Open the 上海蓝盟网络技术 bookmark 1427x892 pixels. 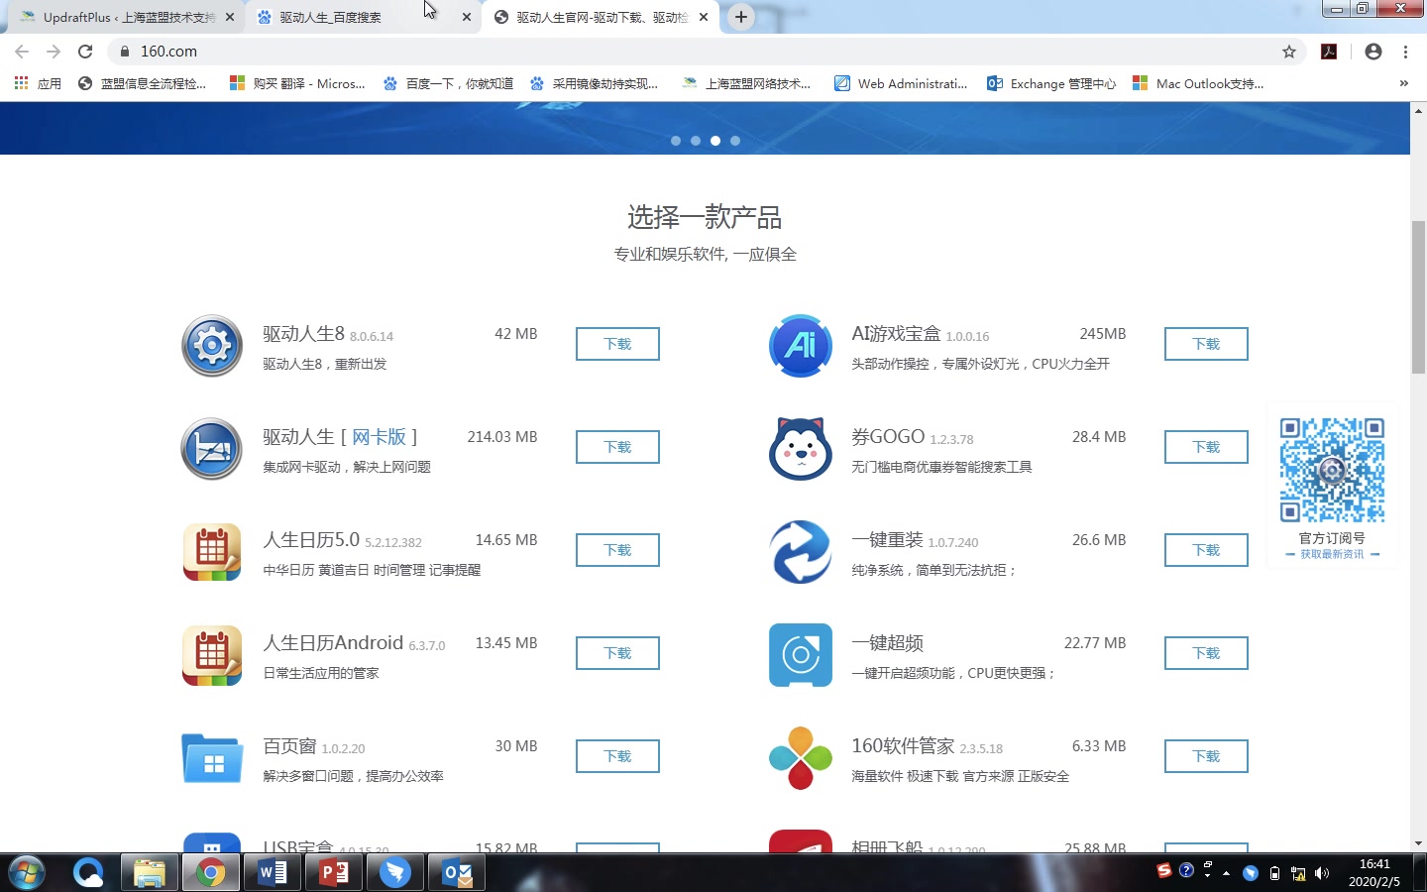746,83
